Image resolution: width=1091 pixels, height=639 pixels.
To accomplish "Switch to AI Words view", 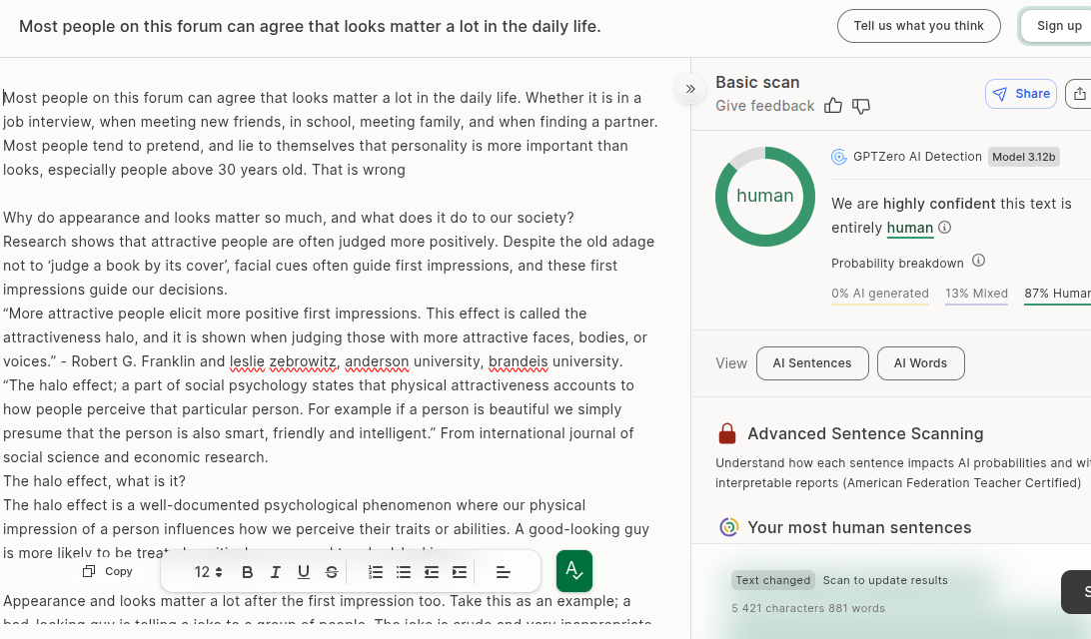I will pos(920,363).
